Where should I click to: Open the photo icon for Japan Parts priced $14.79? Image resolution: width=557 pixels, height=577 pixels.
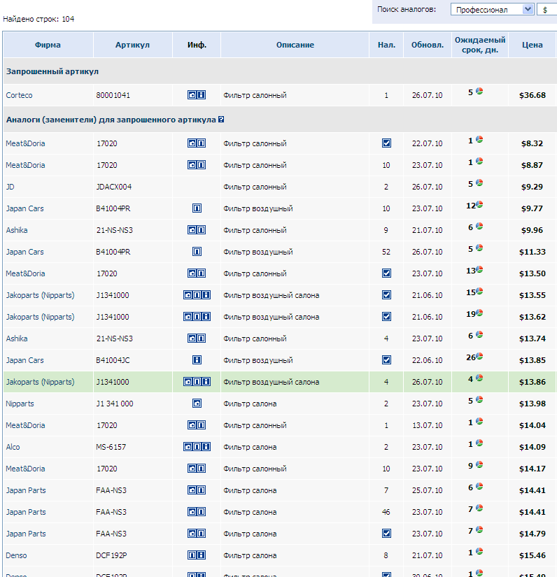[192, 534]
